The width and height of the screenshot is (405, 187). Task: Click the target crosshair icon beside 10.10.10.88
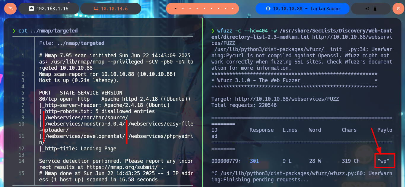click(268, 9)
